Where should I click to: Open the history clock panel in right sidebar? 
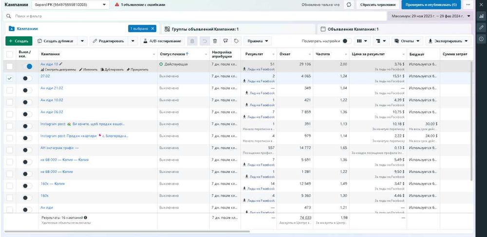coord(481,39)
